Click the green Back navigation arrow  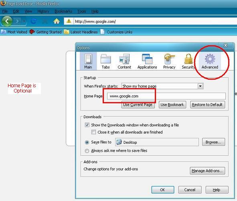7,21
